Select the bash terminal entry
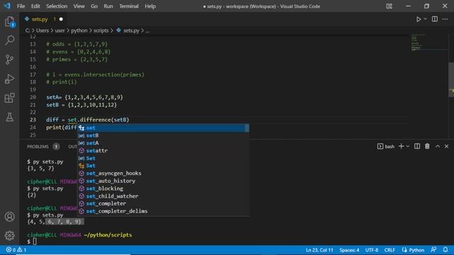The width and height of the screenshot is (454, 255). (386, 147)
